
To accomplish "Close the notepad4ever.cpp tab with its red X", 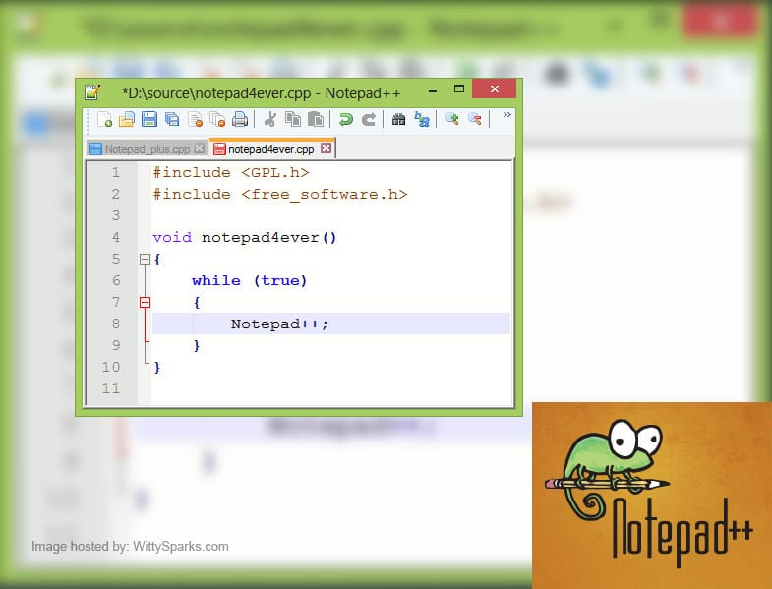I will coord(326,148).
